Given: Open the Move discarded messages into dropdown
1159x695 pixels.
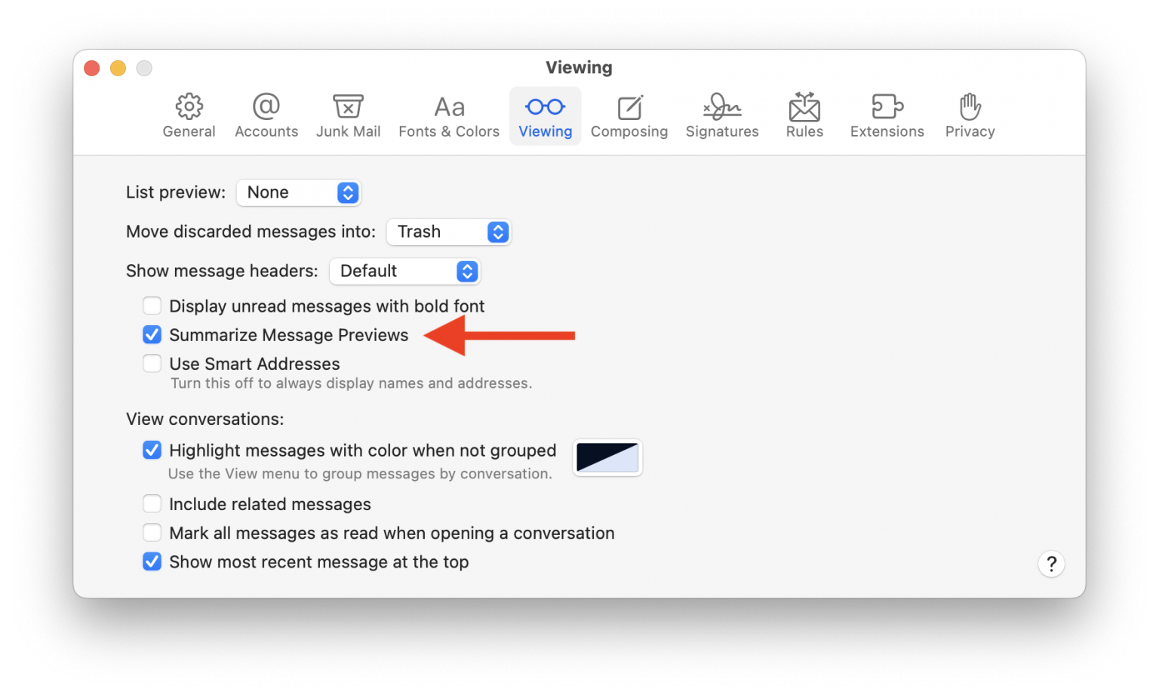Looking at the screenshot, I should [449, 232].
